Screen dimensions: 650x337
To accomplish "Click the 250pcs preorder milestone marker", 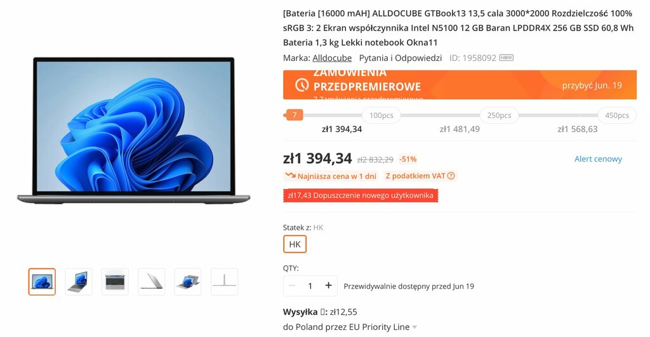I will 499,116.
